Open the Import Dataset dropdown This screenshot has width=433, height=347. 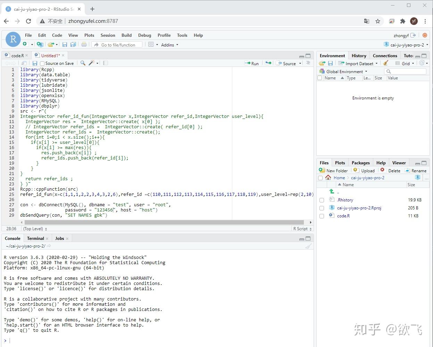coord(358,63)
